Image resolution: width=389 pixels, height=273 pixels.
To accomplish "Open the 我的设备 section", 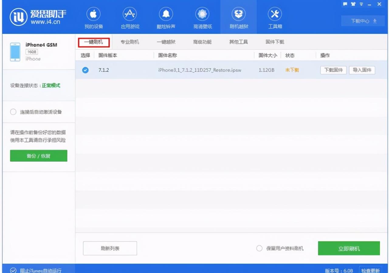I will 93,17.
